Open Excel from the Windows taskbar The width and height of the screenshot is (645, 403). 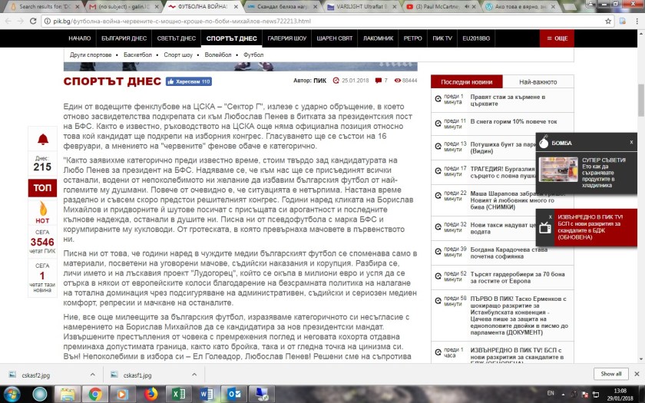click(x=178, y=394)
